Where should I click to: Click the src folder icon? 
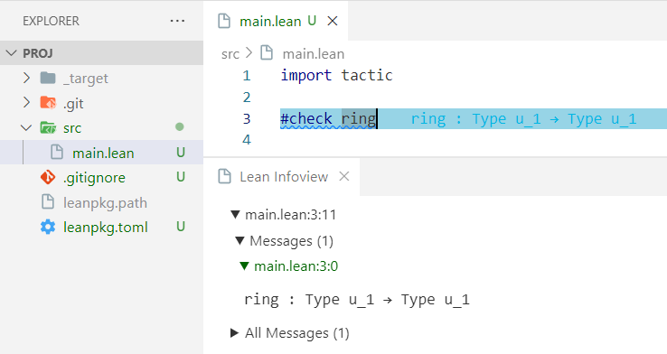click(x=48, y=127)
